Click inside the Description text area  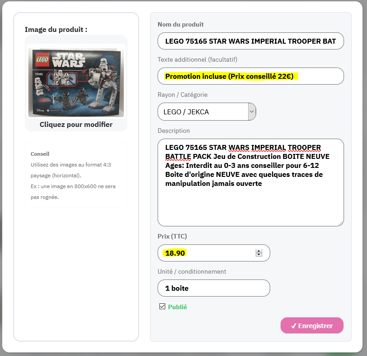tap(251, 182)
